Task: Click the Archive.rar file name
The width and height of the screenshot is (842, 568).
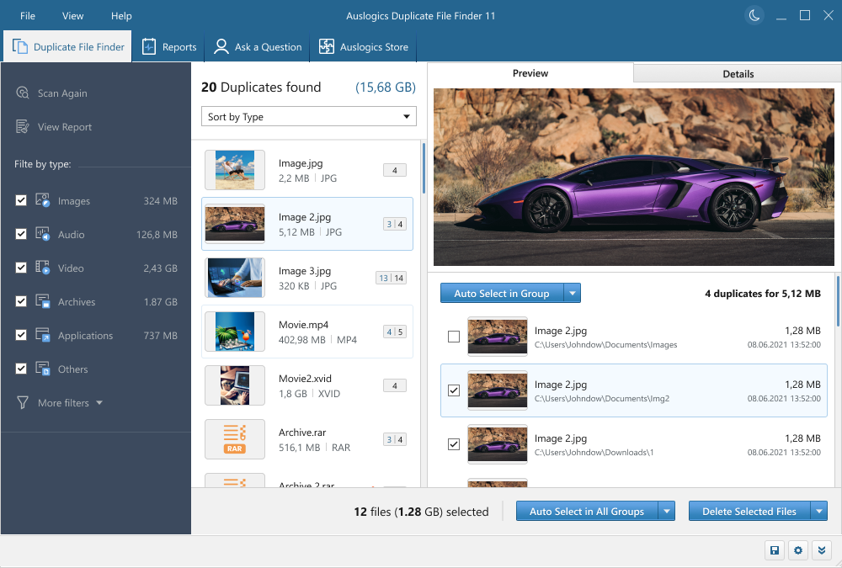Action: coord(302,433)
